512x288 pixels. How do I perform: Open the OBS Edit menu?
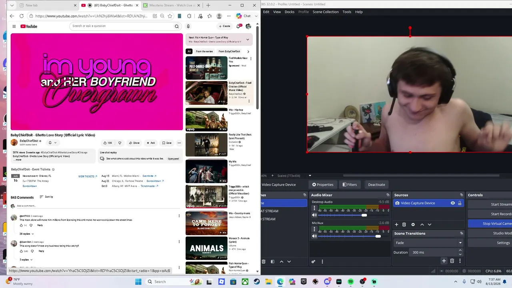[x=266, y=12]
